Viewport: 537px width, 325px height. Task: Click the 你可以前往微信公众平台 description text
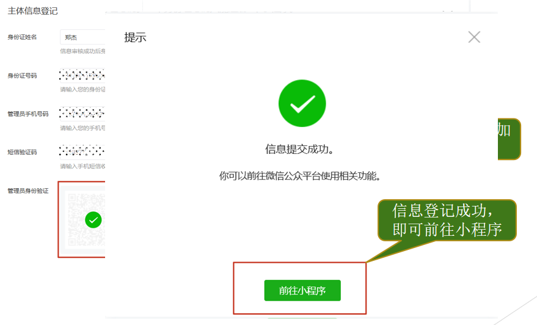click(300, 176)
